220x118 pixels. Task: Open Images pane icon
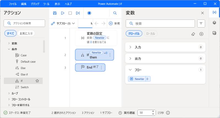pos(215,33)
